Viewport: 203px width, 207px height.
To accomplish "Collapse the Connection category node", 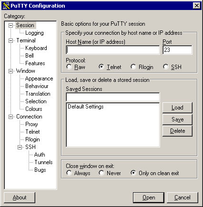I will [10, 117].
